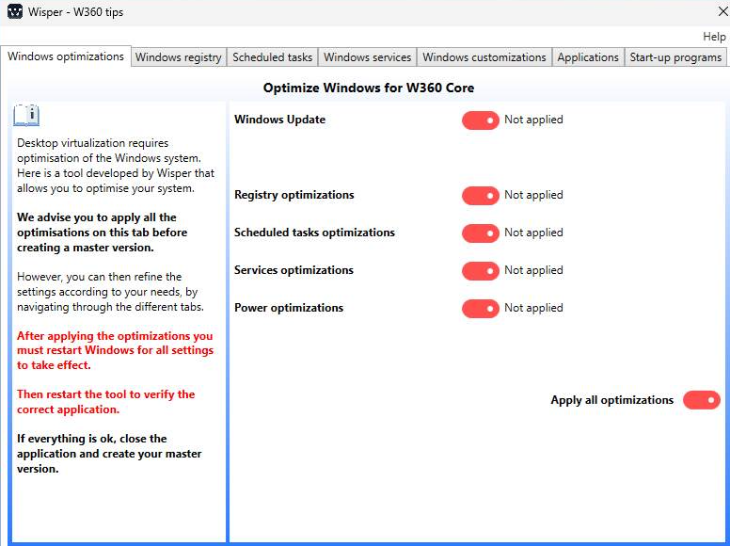
Task: Open the Help menu
Action: 714,37
